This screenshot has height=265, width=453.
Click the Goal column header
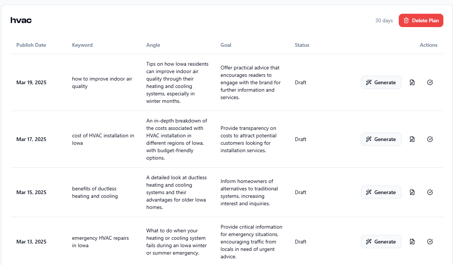226,45
